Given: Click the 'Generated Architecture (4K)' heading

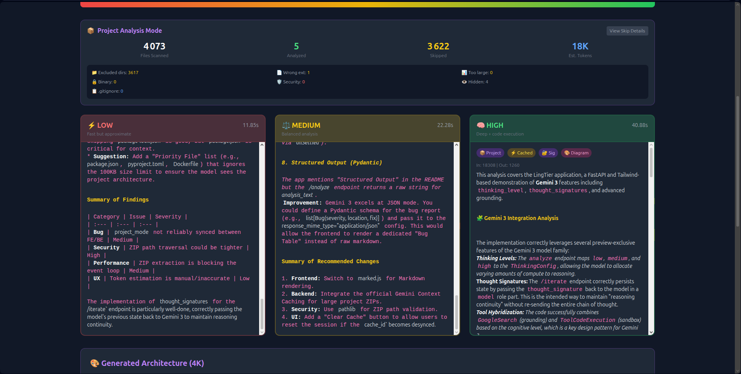Looking at the screenshot, I should pyautogui.click(x=153, y=363).
